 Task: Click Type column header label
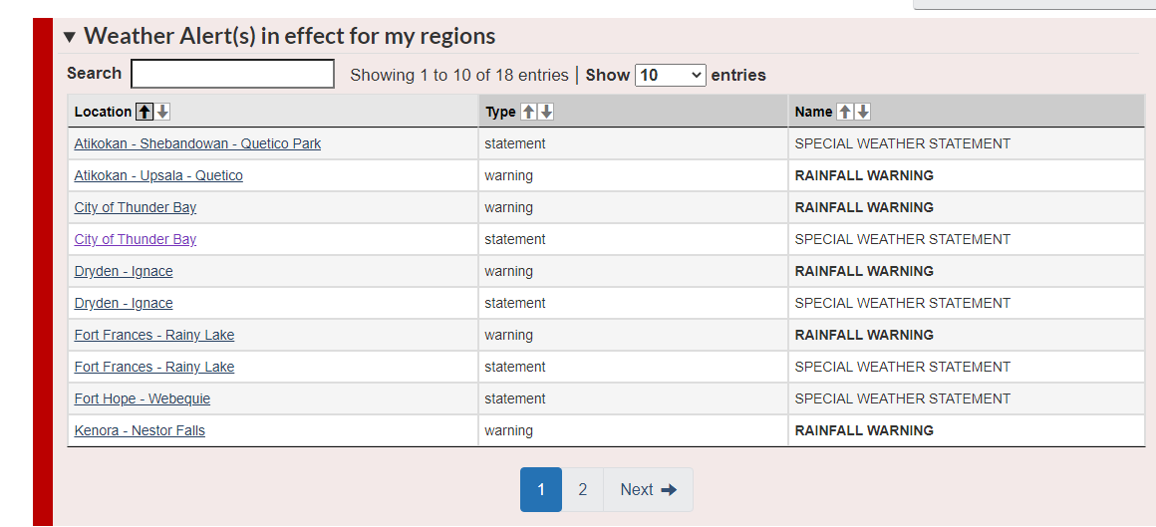tap(500, 112)
